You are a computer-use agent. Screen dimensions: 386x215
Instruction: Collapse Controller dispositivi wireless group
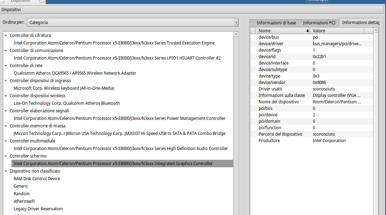click(x=6, y=95)
